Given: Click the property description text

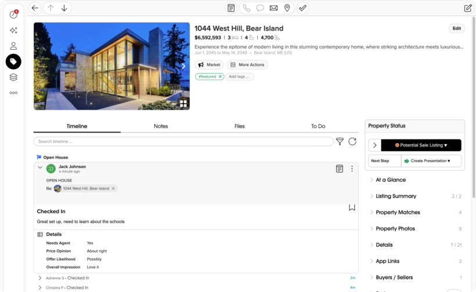Looking at the screenshot, I should pos(329,47).
